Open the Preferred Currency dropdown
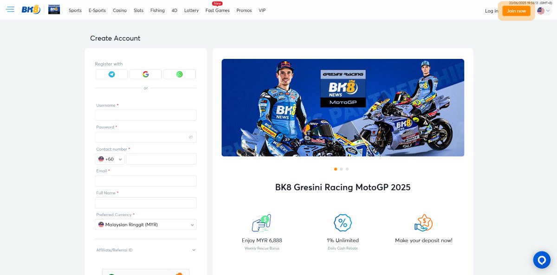 [x=146, y=224]
